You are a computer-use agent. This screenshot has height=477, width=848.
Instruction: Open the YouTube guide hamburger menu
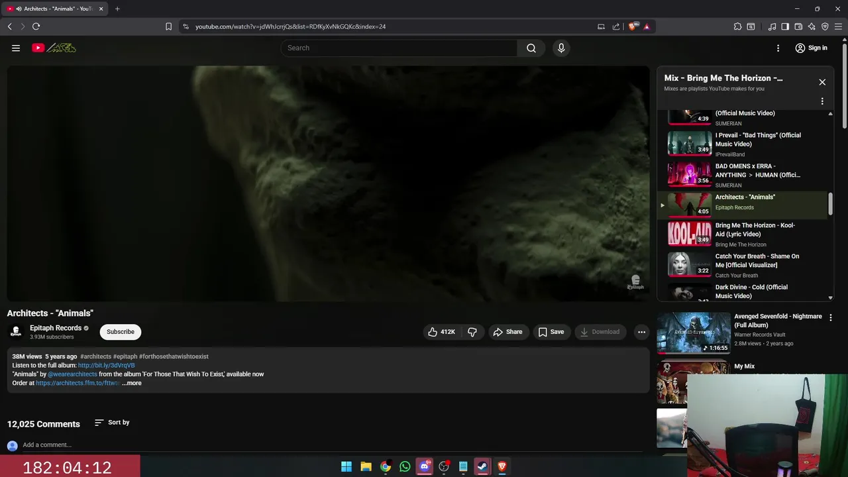point(16,48)
